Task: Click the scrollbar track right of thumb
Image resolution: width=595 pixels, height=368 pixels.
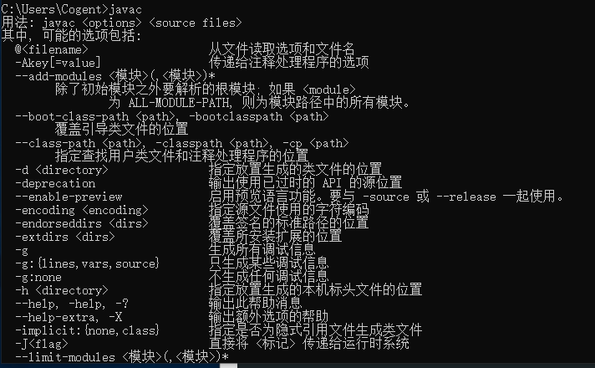Action: click(416, 365)
